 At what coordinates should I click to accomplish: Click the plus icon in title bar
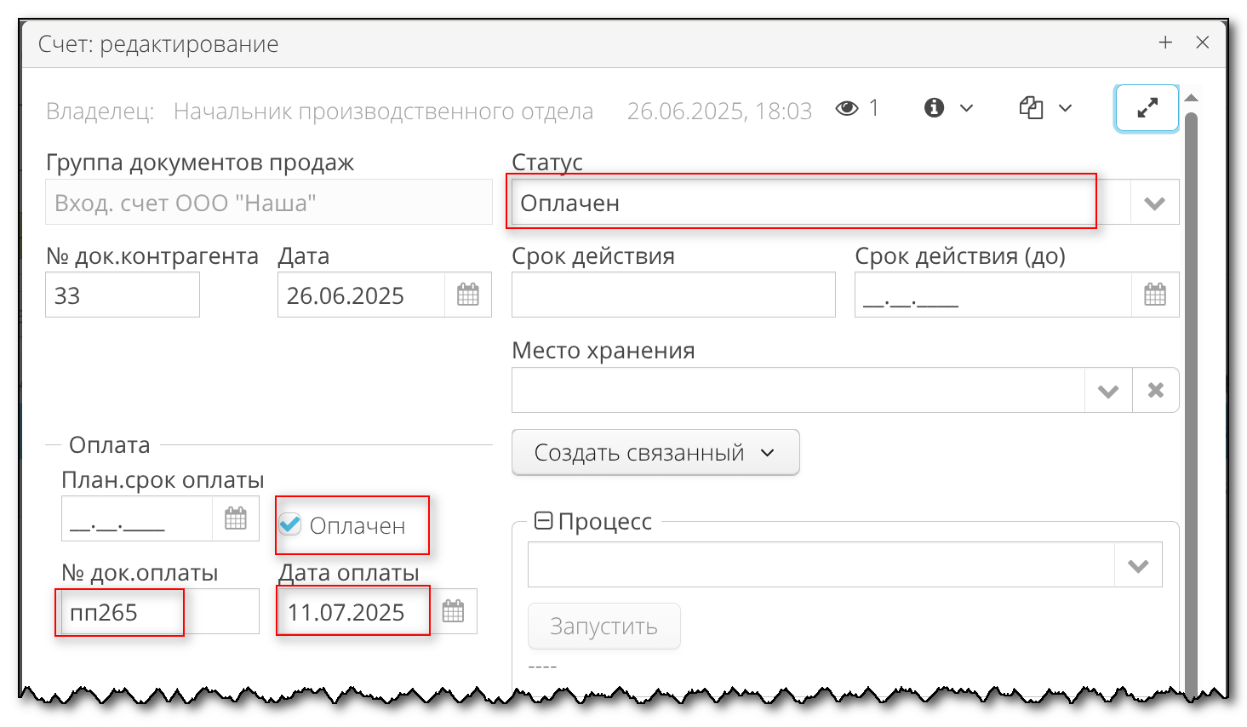tap(1165, 43)
